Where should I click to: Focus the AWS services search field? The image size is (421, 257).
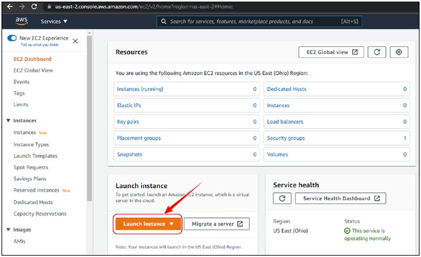click(x=259, y=21)
